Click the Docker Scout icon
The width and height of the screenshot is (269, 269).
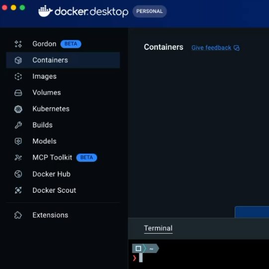[18, 190]
